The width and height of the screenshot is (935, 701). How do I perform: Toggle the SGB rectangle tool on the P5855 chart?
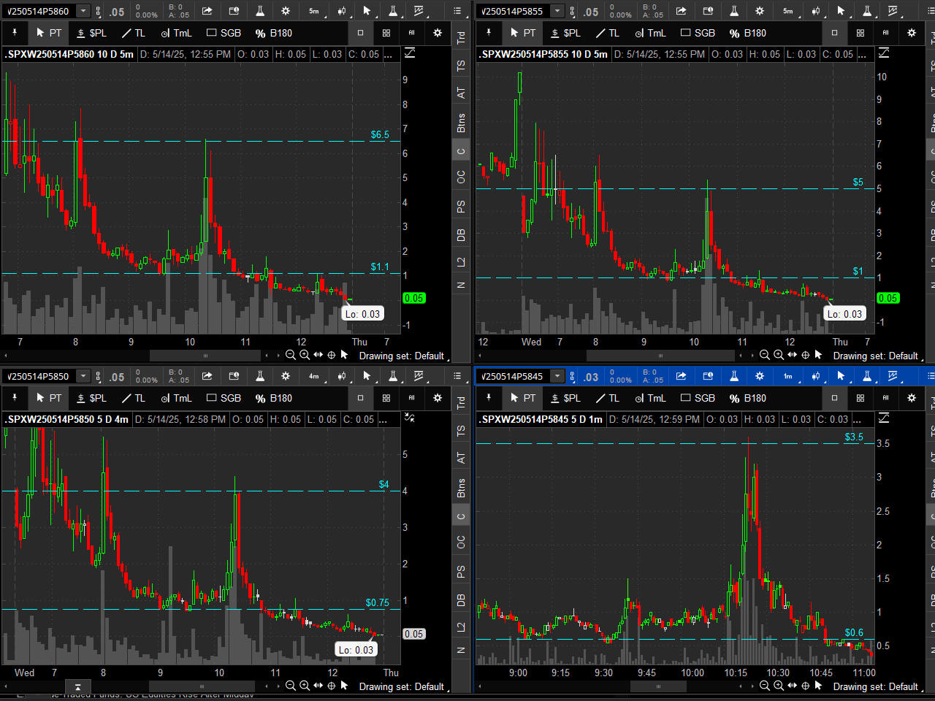pos(698,33)
